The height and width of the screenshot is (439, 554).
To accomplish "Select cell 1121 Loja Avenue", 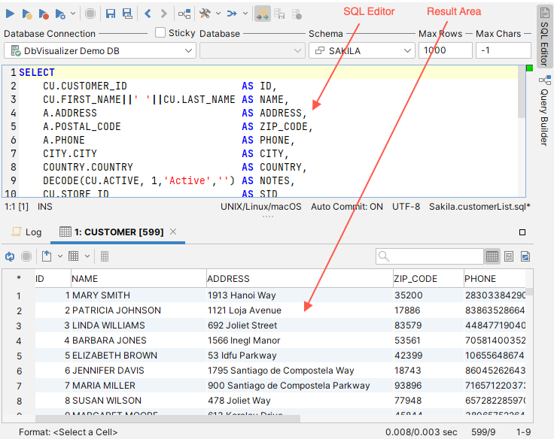I will point(300,310).
